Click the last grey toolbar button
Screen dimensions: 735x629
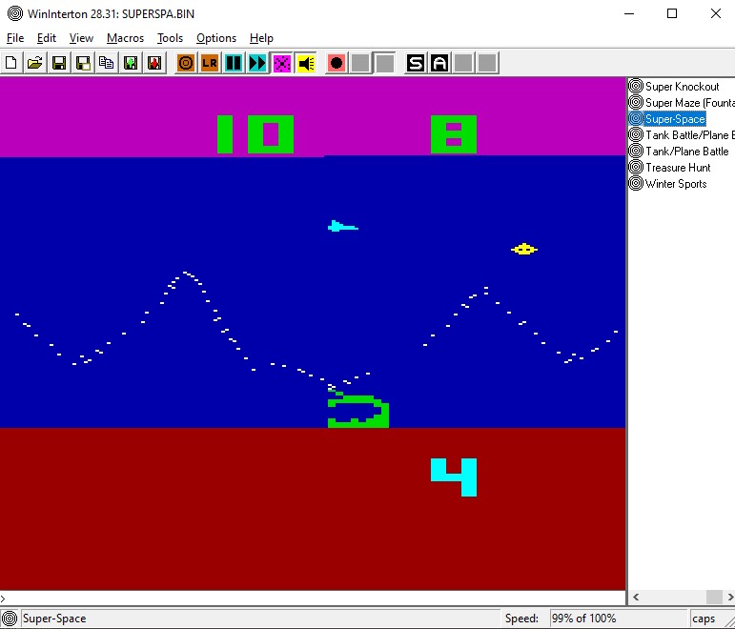(x=487, y=63)
